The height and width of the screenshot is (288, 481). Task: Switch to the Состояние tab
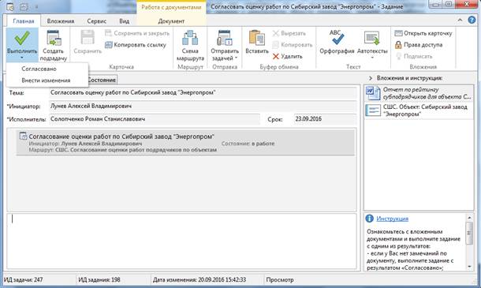click(102, 80)
